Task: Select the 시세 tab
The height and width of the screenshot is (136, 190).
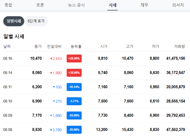Action: pyautogui.click(x=112, y=5)
